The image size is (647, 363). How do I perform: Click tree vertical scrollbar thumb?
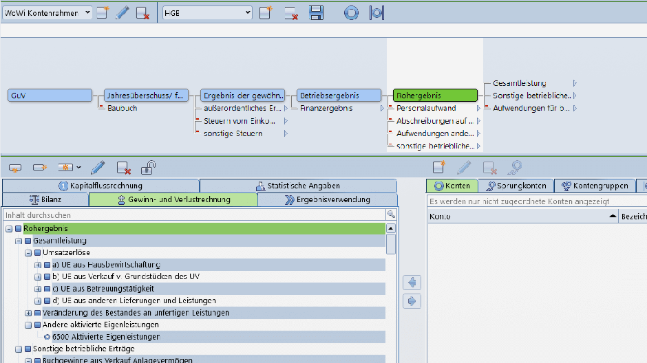[x=390, y=244]
